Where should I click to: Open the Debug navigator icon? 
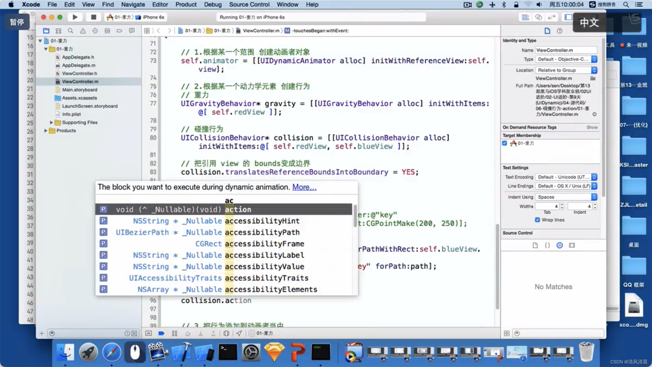tap(107, 31)
